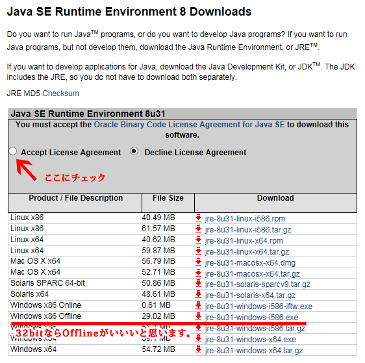
Task: Download jre-8u31-windows-i586.exe offline installer link
Action: click(251, 317)
